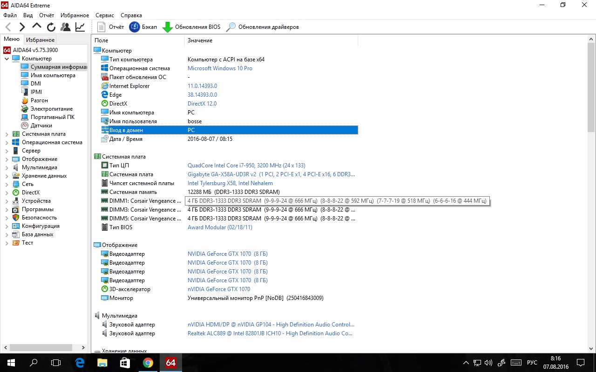Launch Microsoft Edge from the taskbar
Viewport: 596px width, 372px height.
click(80, 363)
